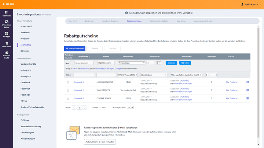This screenshot has width=264, height=148.
Task: Click the page number field
Action: pos(79,107)
